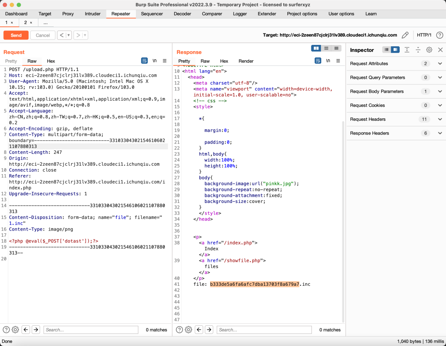Screen dimensions: 446x346
Task: Switch response view to Hex
Action: [224, 61]
